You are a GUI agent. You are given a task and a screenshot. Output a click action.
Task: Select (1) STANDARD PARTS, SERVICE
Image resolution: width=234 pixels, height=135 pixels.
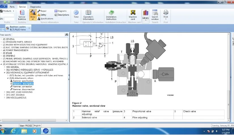17,42
